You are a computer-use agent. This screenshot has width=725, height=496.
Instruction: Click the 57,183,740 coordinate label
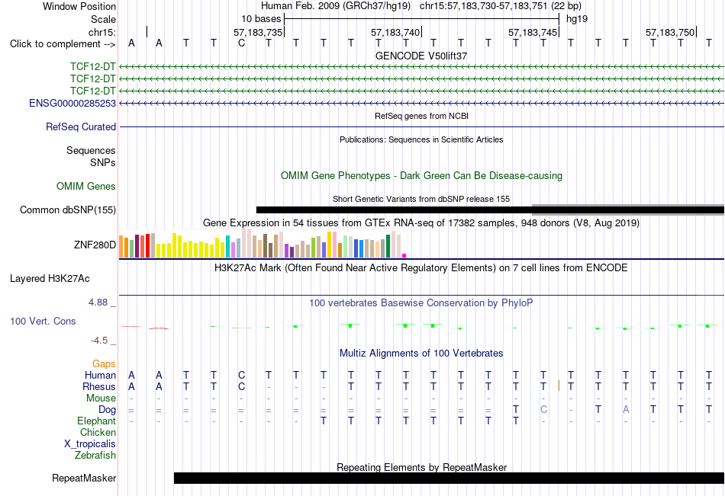coord(395,32)
